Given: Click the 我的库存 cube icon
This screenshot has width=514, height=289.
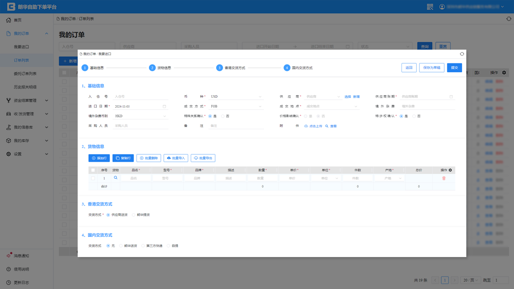Looking at the screenshot, I should tap(8, 141).
